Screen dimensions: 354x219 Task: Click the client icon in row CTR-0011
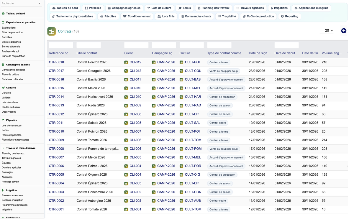click(126, 123)
